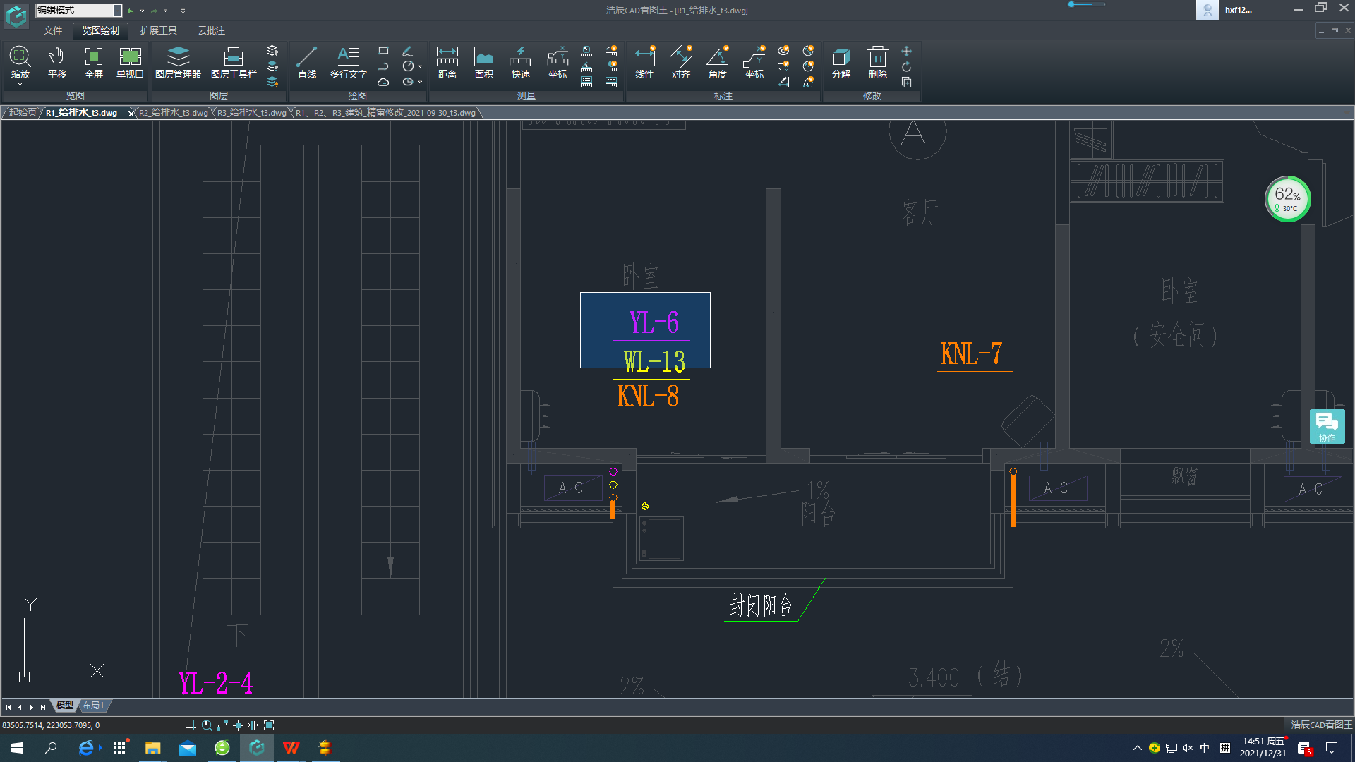The width and height of the screenshot is (1355, 762).
Task: Click the 删除 delete trash icon
Action: [x=878, y=62]
